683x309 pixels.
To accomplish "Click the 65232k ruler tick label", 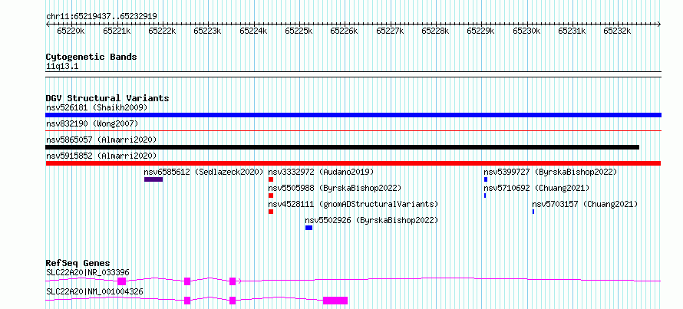I will pos(617,31).
